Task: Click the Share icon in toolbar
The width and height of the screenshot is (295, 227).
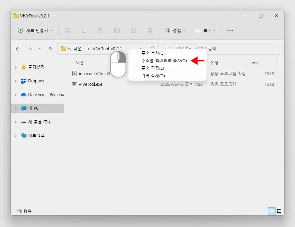Action: (133, 30)
